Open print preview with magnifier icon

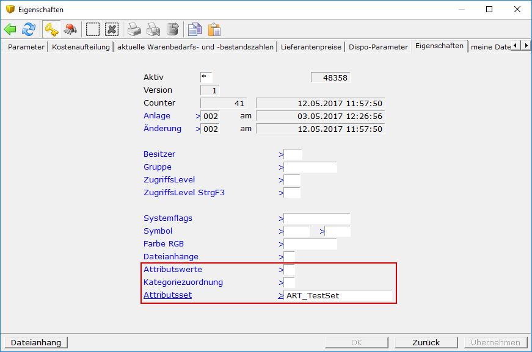[x=153, y=29]
